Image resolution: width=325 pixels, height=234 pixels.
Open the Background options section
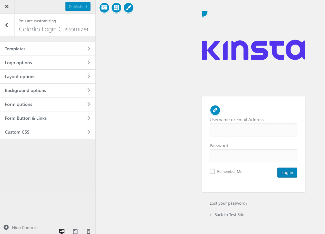[48, 90]
